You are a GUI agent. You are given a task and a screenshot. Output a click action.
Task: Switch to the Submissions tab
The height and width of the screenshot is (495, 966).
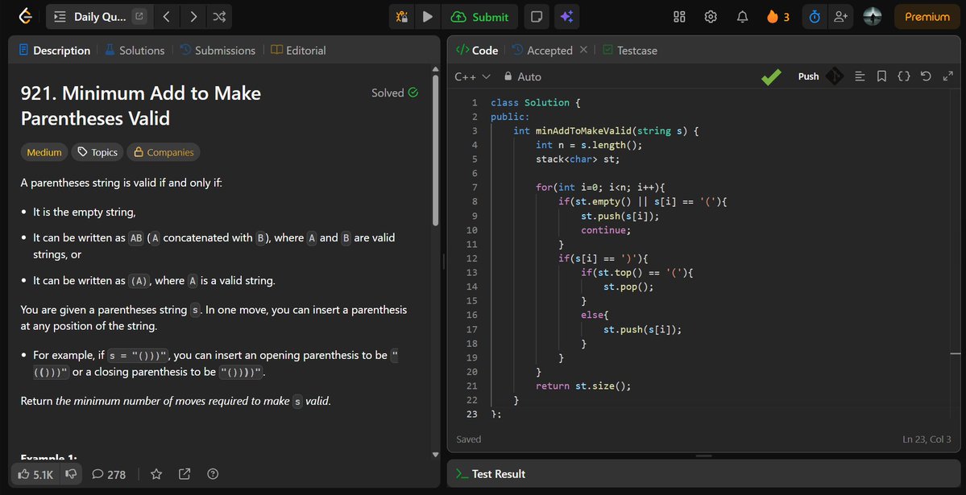coord(217,51)
